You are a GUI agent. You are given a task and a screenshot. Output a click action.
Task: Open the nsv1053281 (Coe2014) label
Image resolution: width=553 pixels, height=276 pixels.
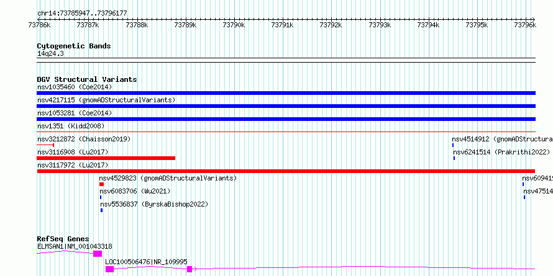coord(75,113)
